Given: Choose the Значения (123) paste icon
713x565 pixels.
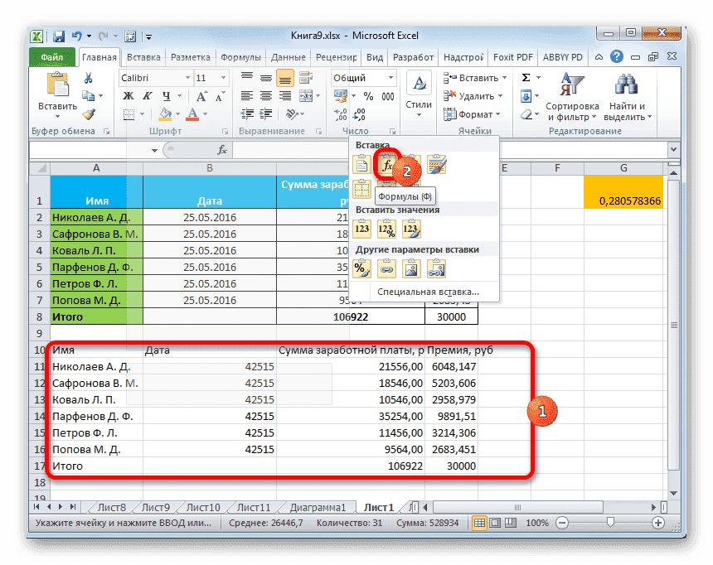Looking at the screenshot, I should click(x=362, y=229).
